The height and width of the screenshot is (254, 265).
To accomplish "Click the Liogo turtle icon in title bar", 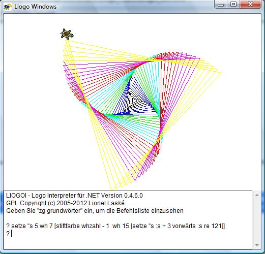I will [8, 7].
